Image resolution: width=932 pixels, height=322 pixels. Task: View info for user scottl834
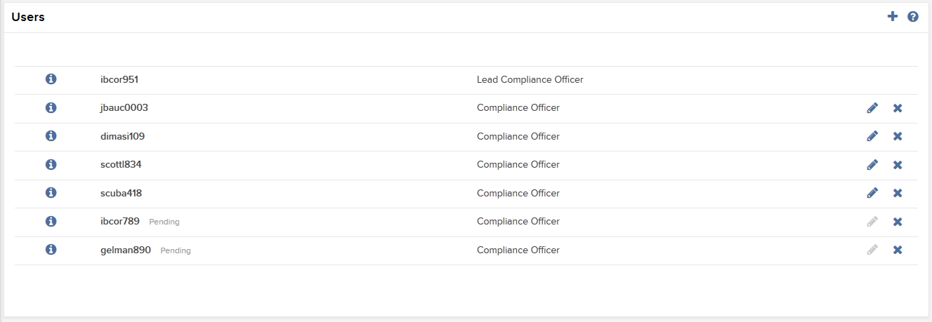coord(51,165)
